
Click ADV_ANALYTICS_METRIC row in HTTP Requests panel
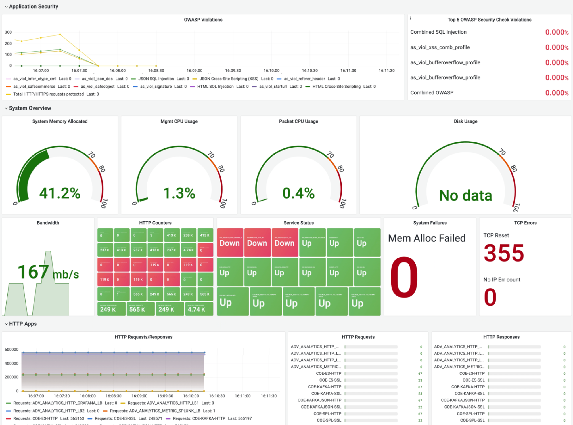(x=357, y=367)
